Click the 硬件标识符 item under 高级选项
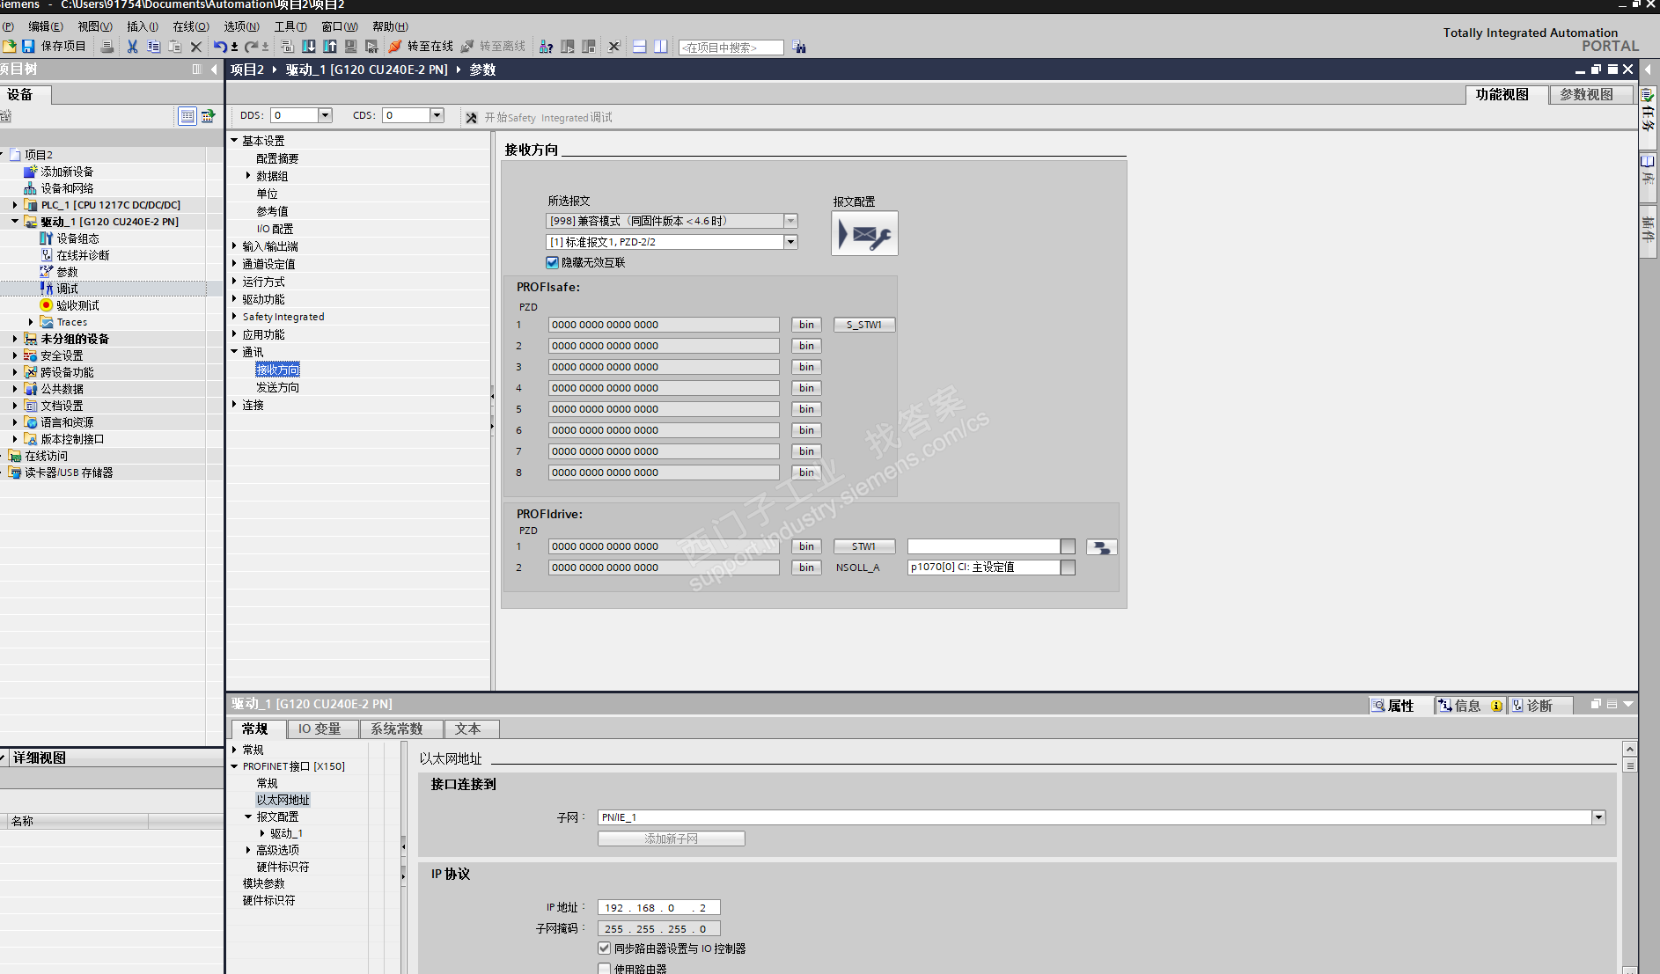The height and width of the screenshot is (974, 1660). (x=283, y=867)
